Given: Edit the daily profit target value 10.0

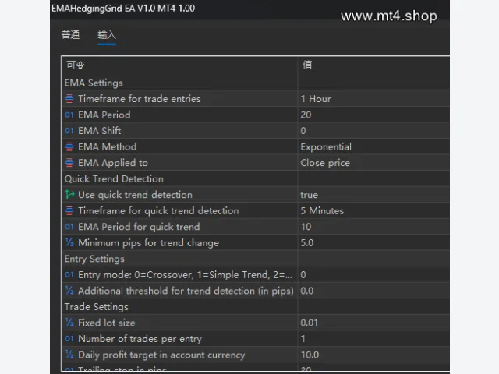Looking at the screenshot, I should pos(310,355).
